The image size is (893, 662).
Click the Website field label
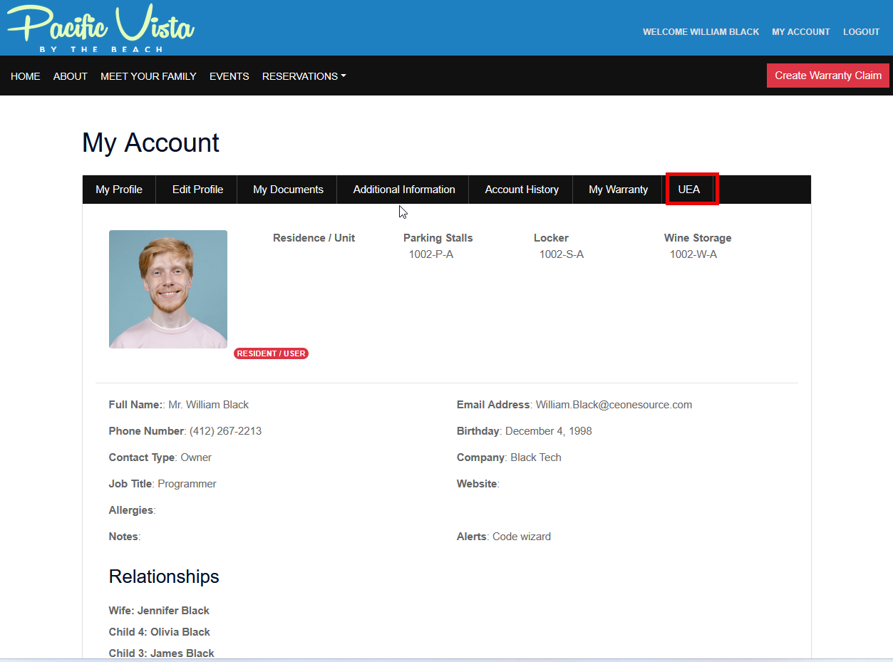tap(477, 484)
